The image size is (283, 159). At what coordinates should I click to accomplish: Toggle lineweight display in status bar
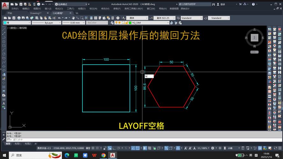[x=145, y=148]
